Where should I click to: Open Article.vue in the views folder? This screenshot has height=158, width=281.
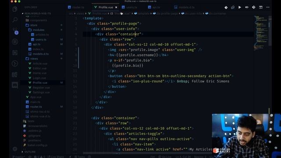(38, 63)
